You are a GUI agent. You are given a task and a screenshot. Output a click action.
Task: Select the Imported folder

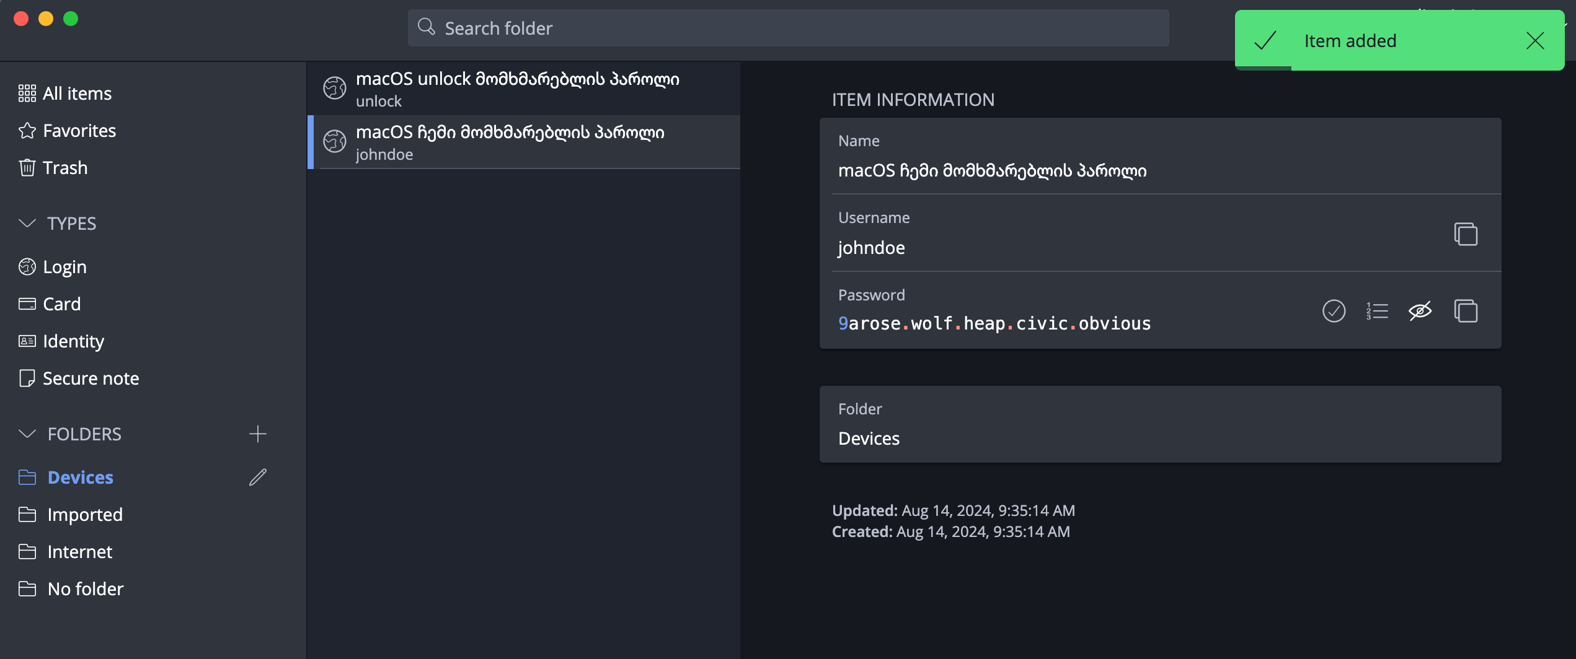coord(85,514)
